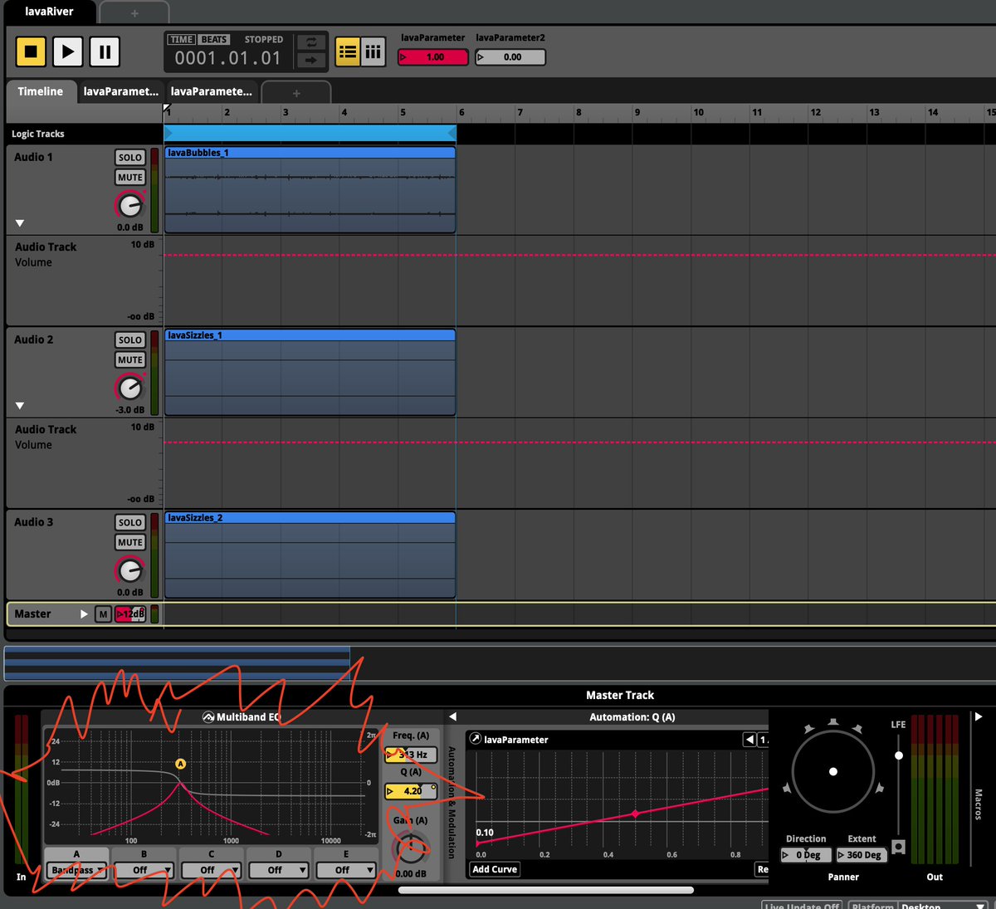
Task: Click the LFE level slider handle
Action: tap(899, 755)
